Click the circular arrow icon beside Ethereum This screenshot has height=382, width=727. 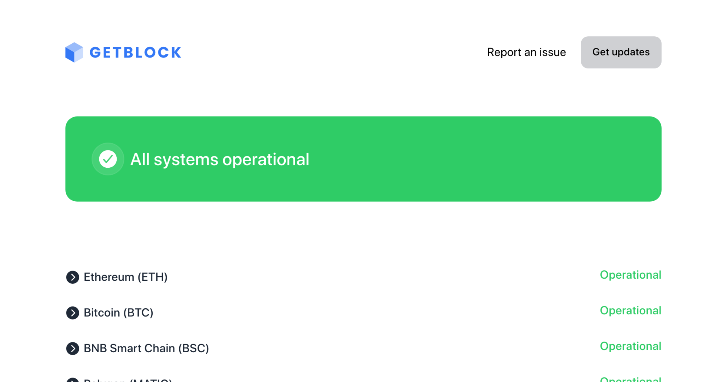point(72,277)
